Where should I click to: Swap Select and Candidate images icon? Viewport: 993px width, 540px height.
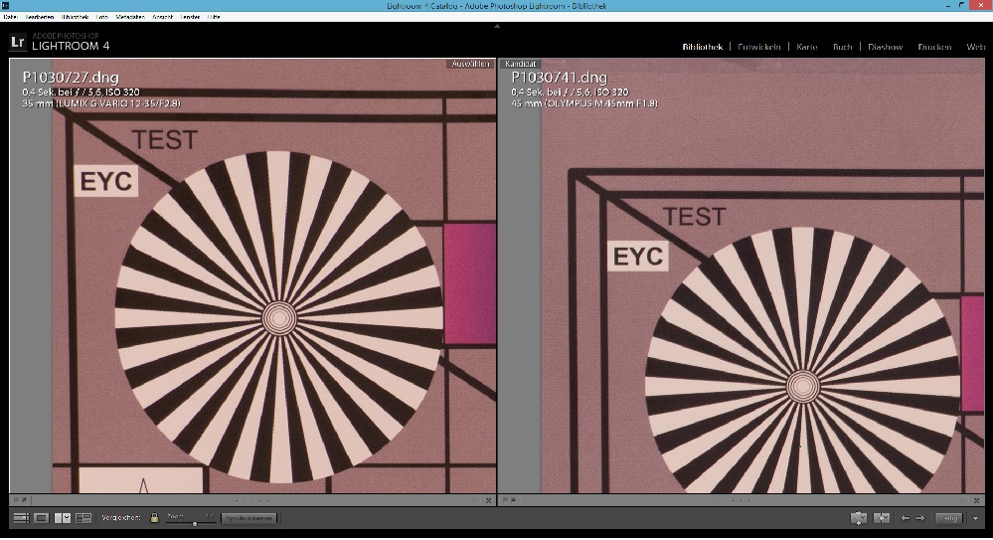[858, 518]
